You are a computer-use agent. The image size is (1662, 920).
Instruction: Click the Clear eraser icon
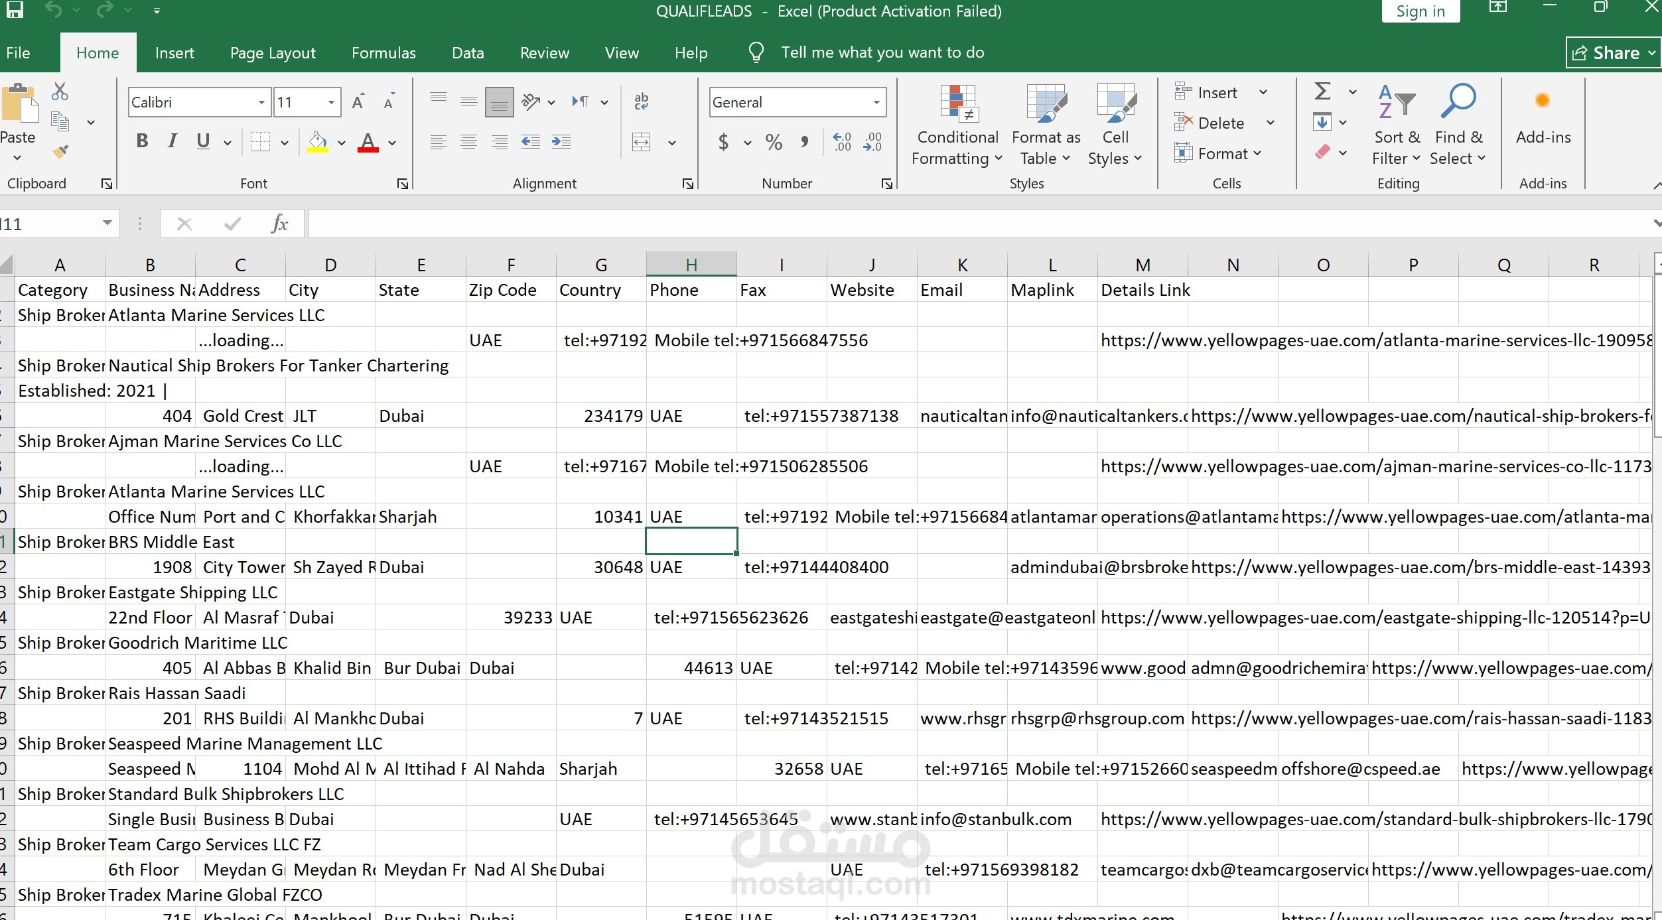click(x=1322, y=153)
